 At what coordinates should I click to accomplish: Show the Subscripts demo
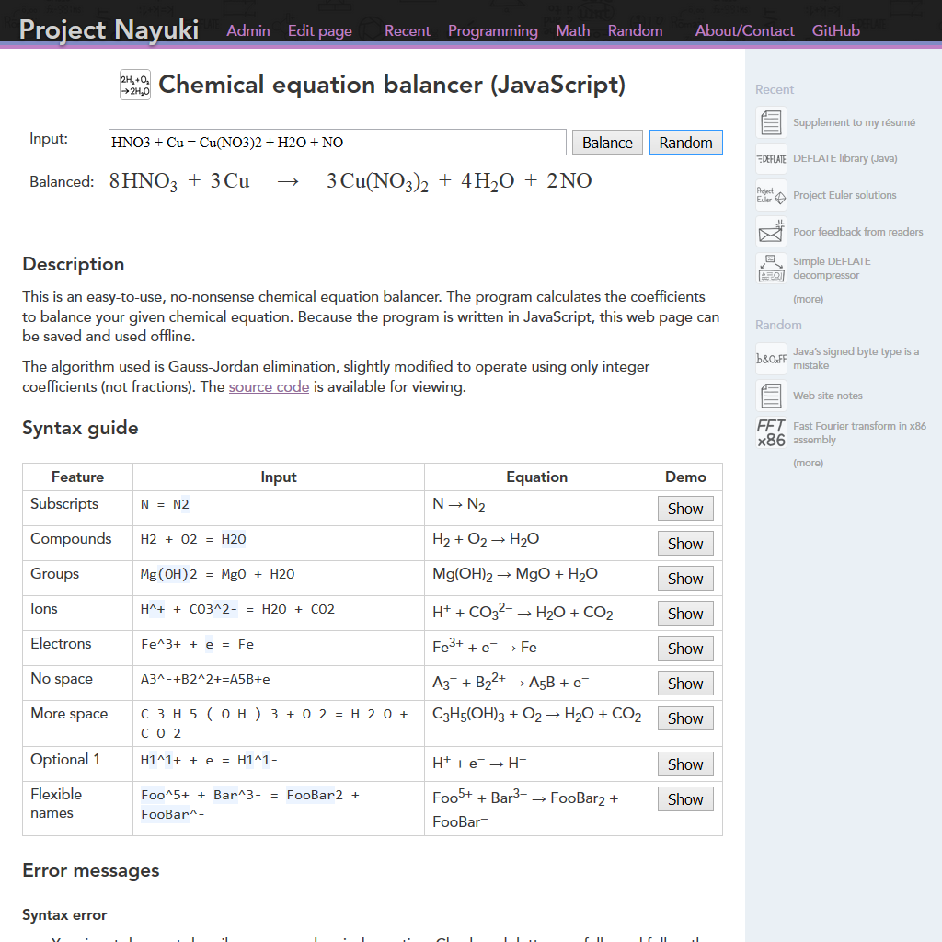(685, 509)
